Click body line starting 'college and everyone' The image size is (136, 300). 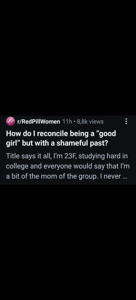click(68, 166)
